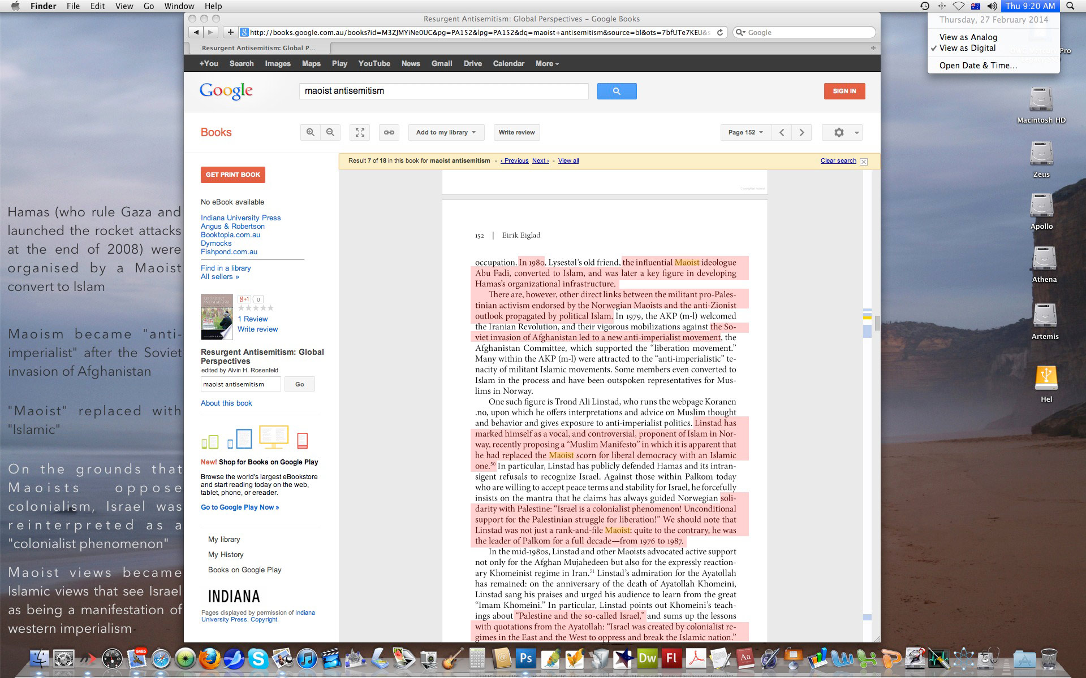Viewport: 1086px width, 678px height.
Task: Select View as Digital clock option
Action: [x=967, y=48]
